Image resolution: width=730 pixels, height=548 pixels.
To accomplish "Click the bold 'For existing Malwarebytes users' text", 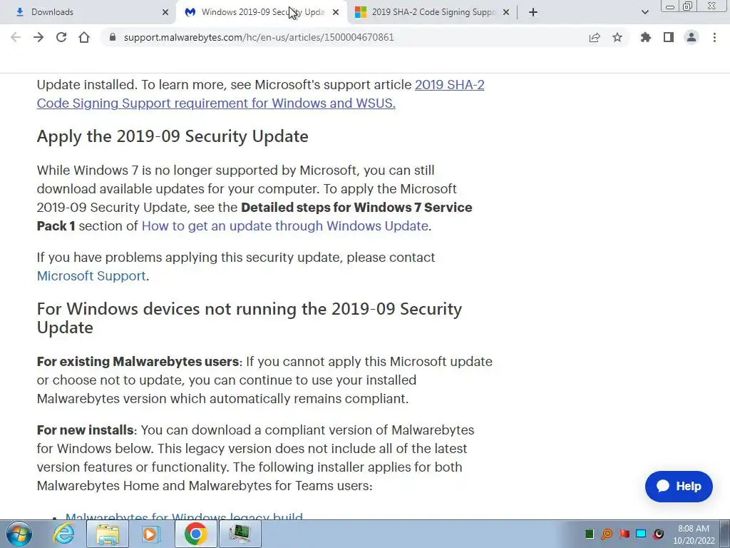I will (138, 362).
